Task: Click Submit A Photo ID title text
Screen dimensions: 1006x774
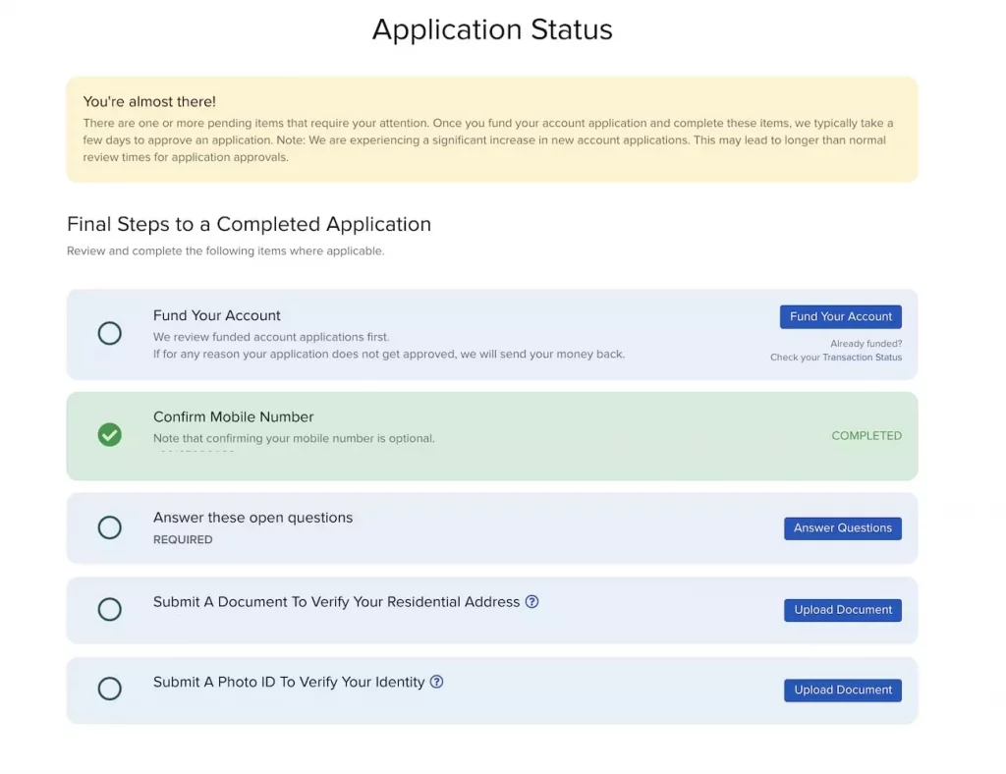Action: pyautogui.click(x=289, y=682)
